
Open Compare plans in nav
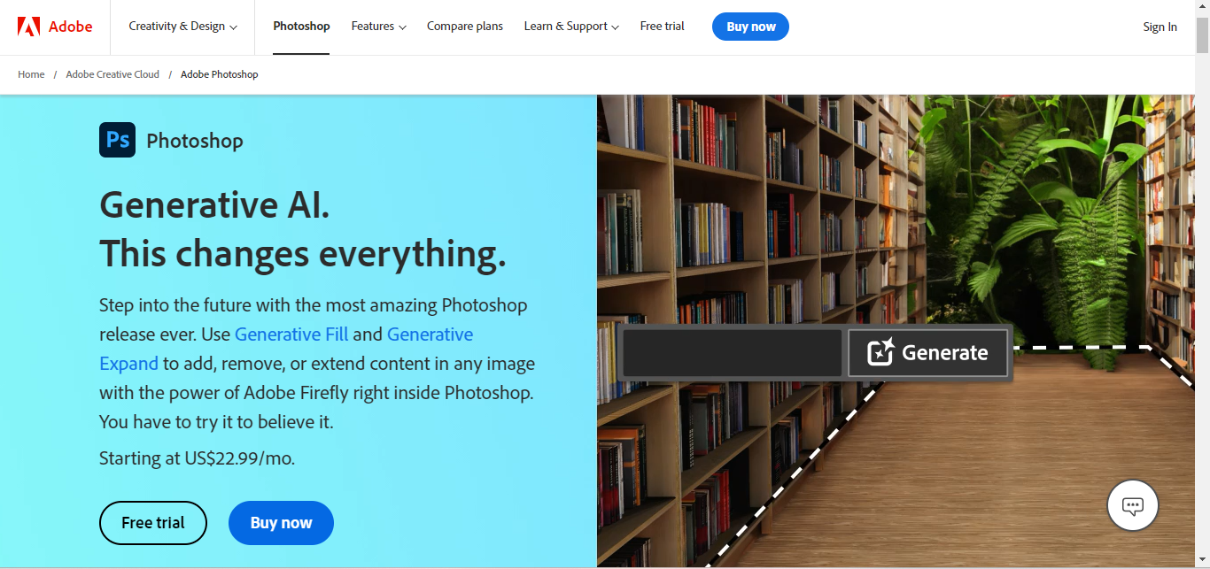(465, 27)
